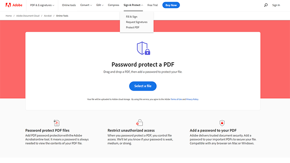The height and width of the screenshot is (163, 290).
Task: Click the red padlock icon
Action: (222, 123)
